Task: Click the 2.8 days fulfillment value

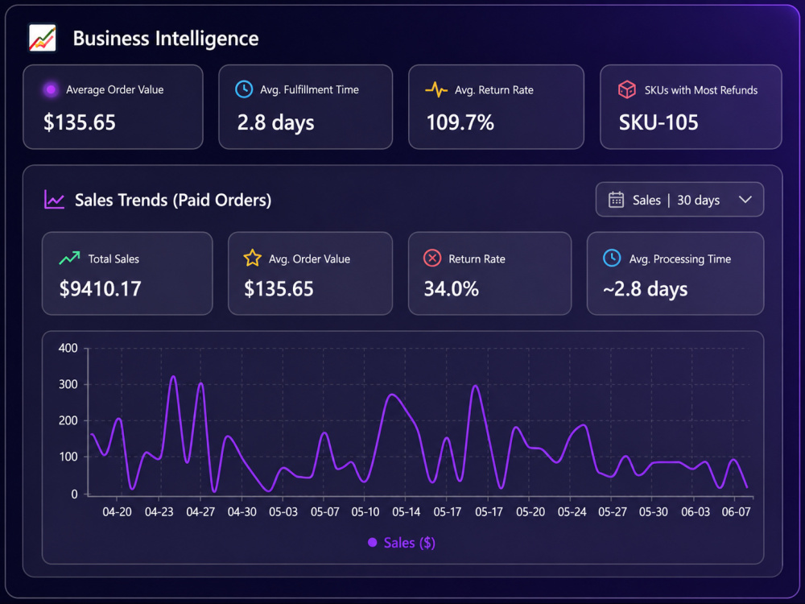Action: point(275,123)
